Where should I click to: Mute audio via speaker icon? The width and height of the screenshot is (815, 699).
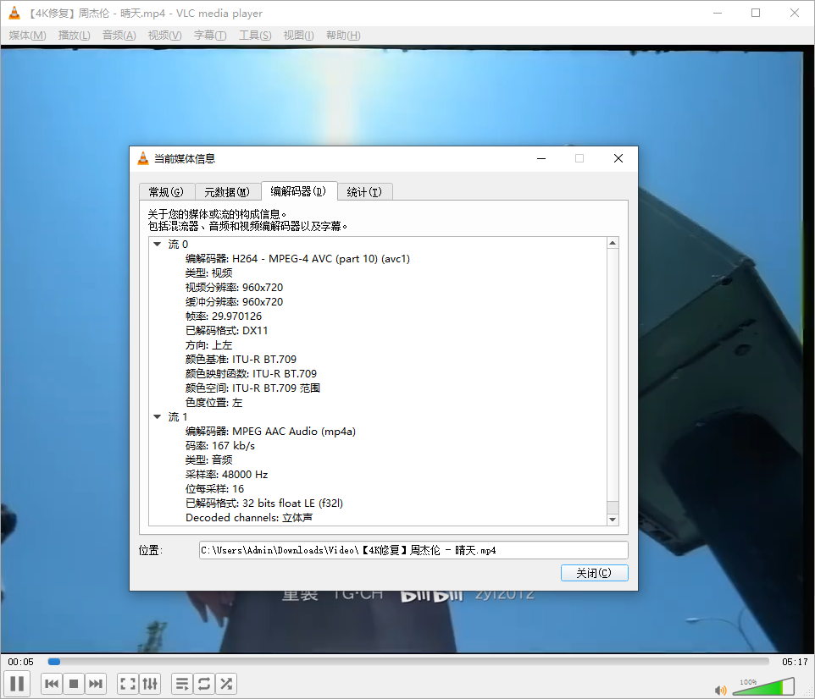click(720, 691)
